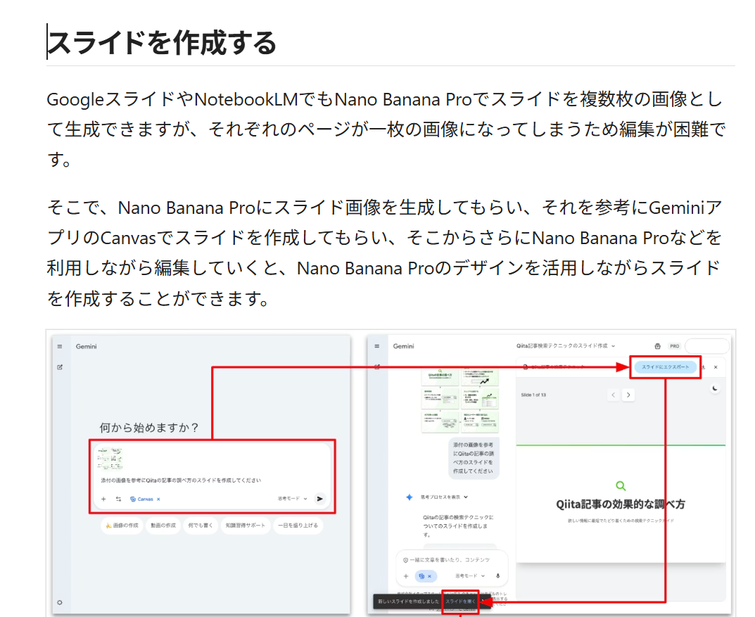Click microphone icon in right chat box
Viewport: 755px width, 617px height.
click(498, 575)
